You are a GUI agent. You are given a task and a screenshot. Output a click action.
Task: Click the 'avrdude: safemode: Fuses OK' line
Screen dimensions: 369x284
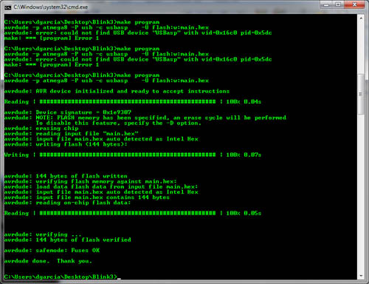click(x=52, y=251)
